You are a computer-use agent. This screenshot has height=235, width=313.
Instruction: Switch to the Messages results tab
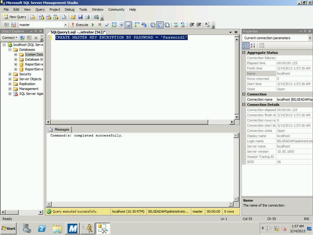tap(59, 130)
